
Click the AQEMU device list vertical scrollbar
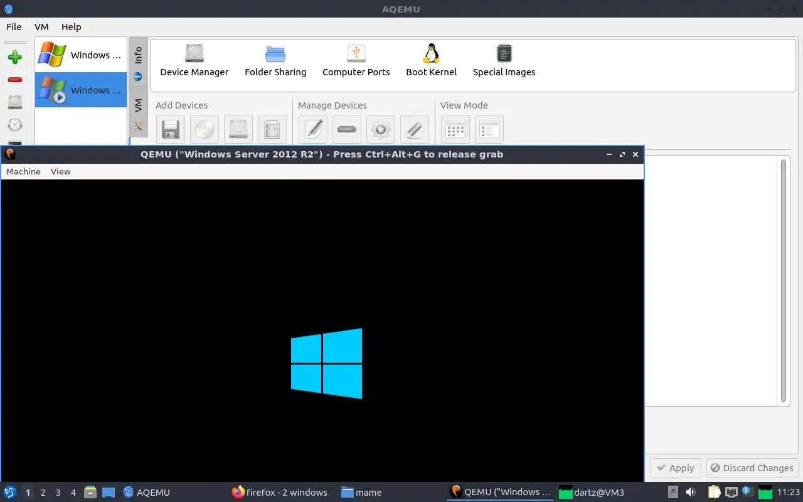pyautogui.click(x=784, y=281)
